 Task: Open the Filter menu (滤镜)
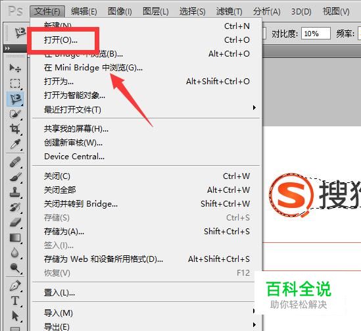click(229, 11)
